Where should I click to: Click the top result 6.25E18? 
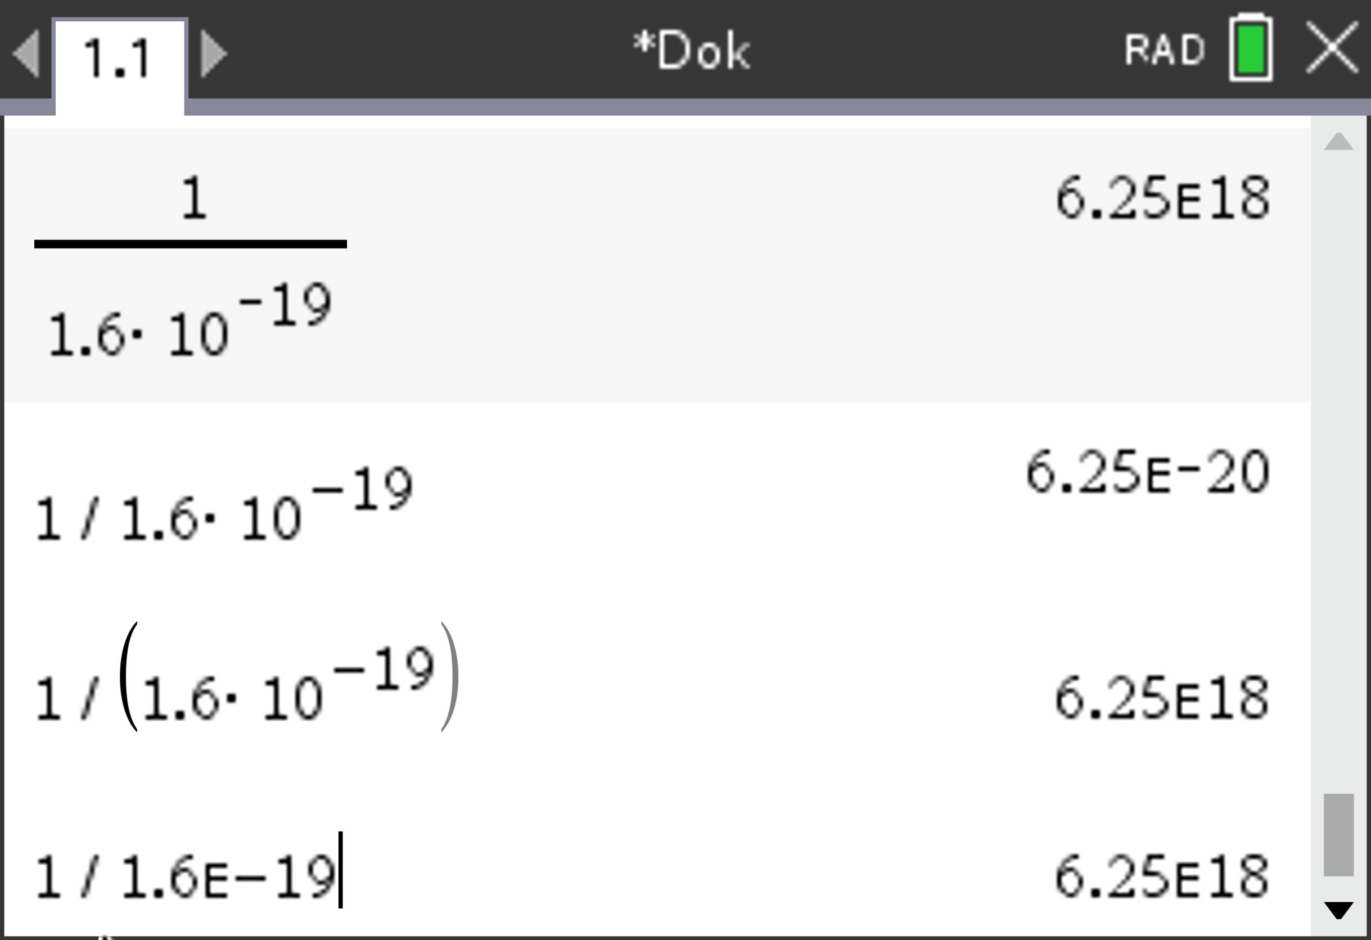[x=1162, y=200]
